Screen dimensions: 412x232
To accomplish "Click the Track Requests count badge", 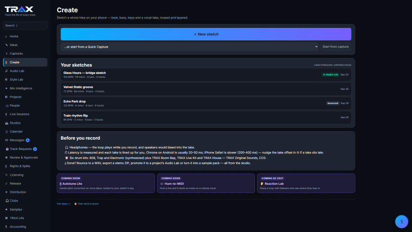I will pyautogui.click(x=35, y=149).
